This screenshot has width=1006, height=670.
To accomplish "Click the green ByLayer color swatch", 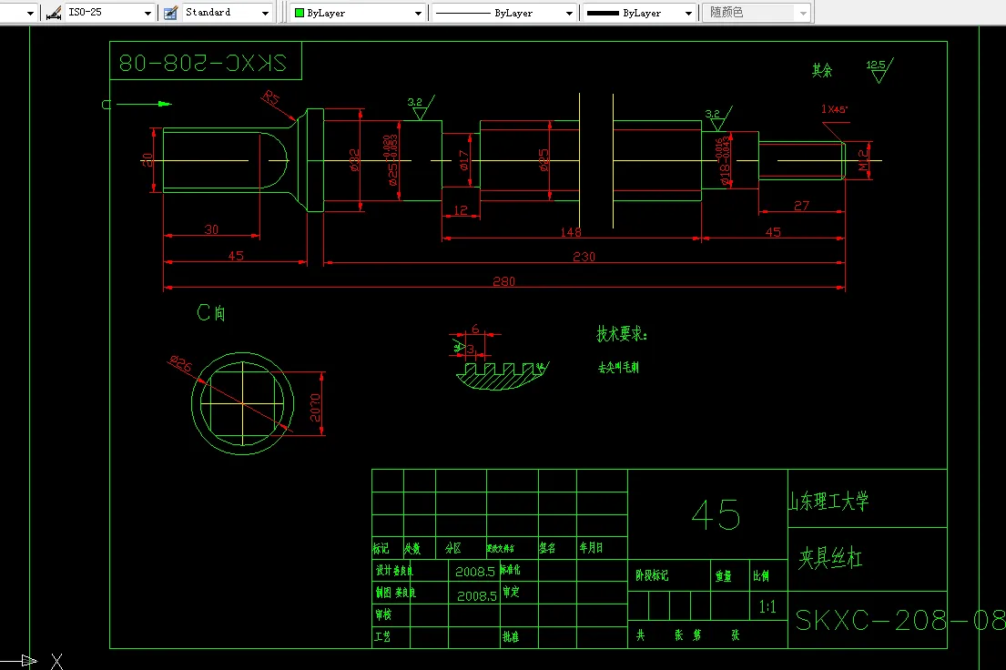I will pos(299,13).
